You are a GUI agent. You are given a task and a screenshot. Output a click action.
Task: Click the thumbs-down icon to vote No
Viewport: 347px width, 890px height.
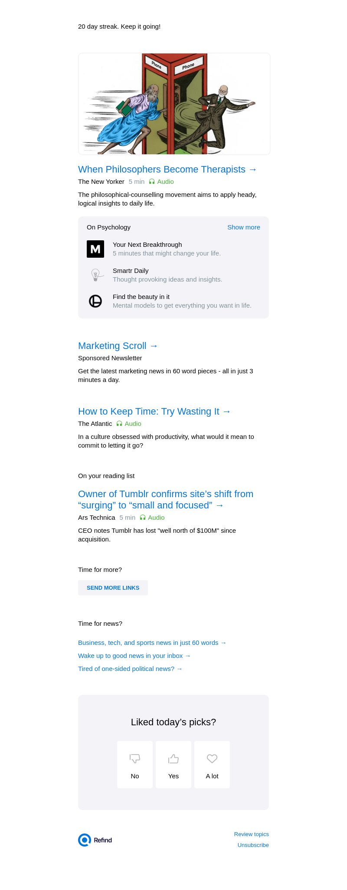point(135,758)
